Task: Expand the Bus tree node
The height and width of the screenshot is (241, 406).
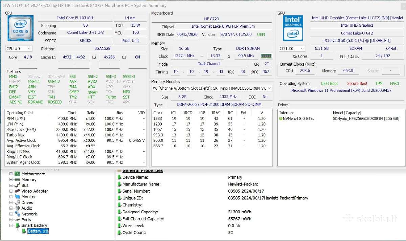Action: point(11,185)
